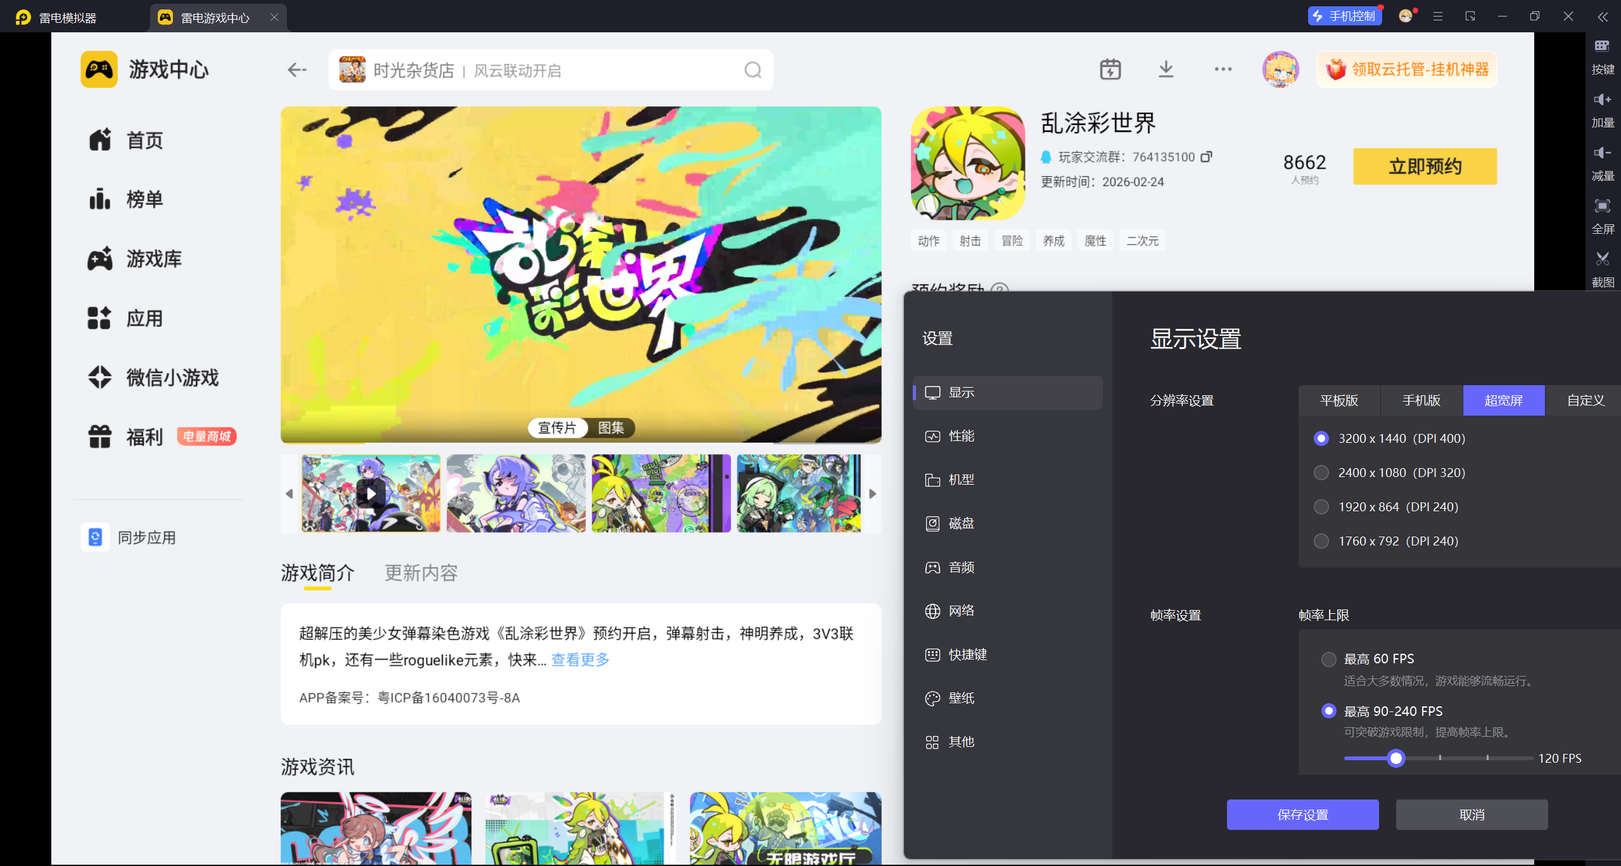Collapse the right sidebar with double chevron
The height and width of the screenshot is (866, 1621).
click(x=1603, y=17)
